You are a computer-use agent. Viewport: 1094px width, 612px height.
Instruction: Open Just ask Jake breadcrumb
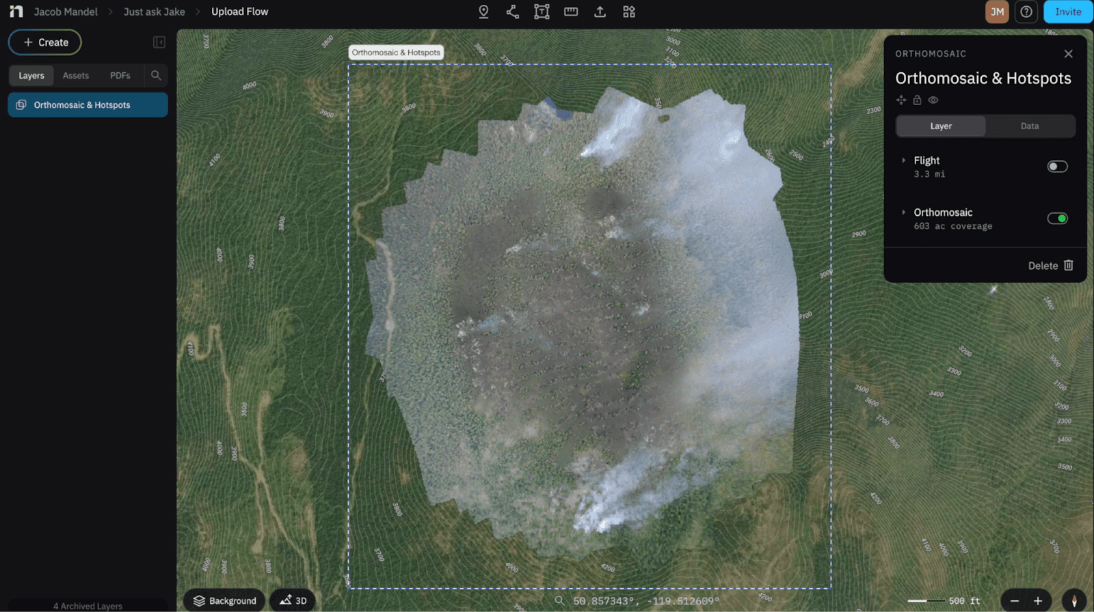155,12
